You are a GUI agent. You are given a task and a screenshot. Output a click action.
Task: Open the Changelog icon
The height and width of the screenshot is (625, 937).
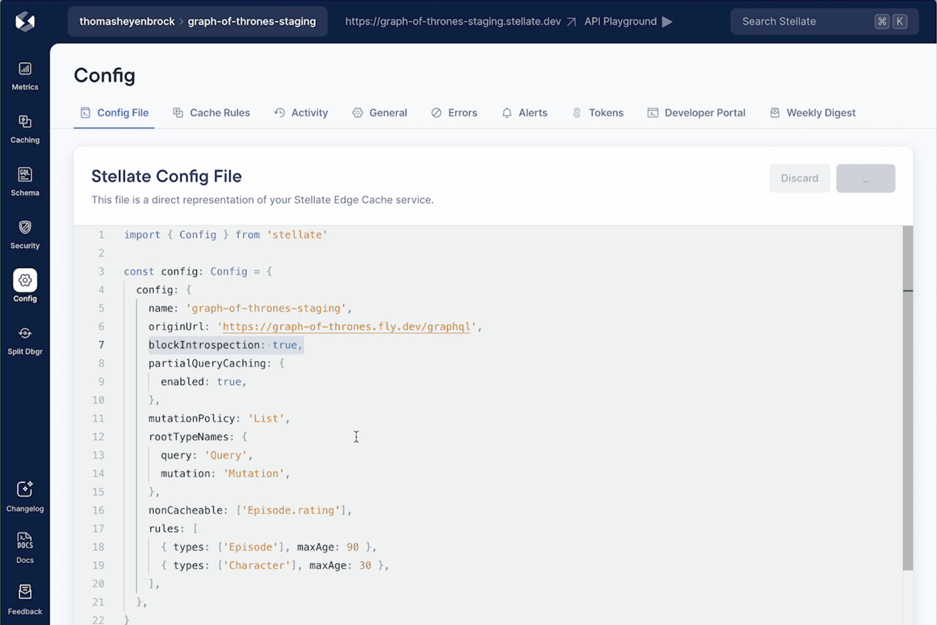tap(25, 490)
